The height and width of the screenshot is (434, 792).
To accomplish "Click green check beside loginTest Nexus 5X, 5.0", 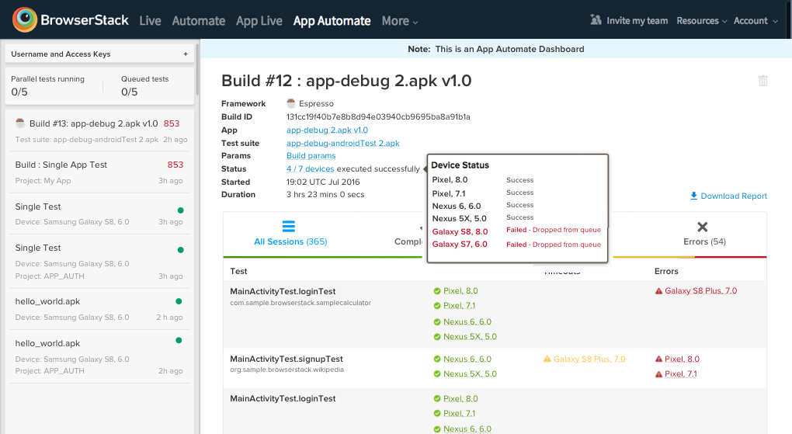I will [x=437, y=336].
